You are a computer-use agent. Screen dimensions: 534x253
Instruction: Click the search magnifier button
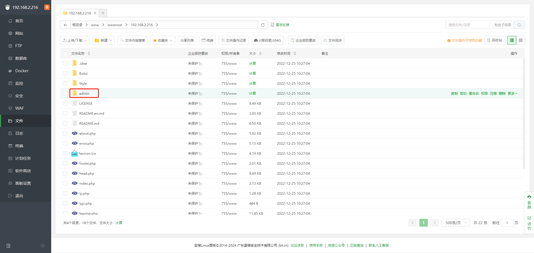(519, 25)
